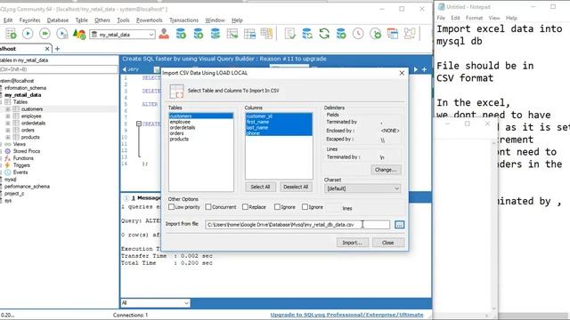Collapse the CREATE code fold in editor
Screen dimensions: 570x320
pos(139,124)
